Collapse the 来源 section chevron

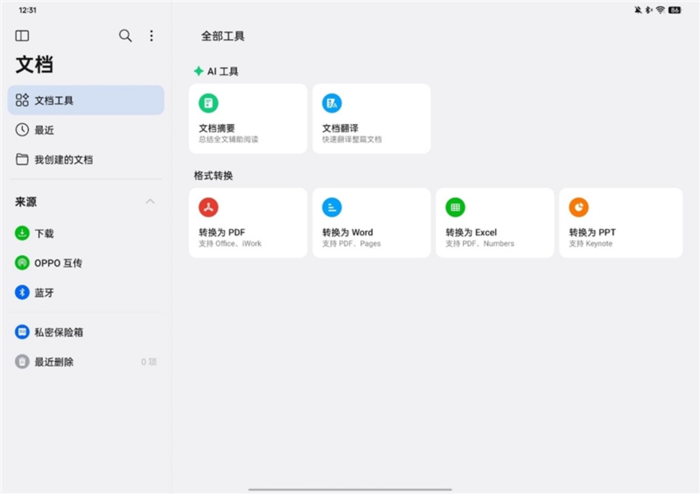(150, 202)
